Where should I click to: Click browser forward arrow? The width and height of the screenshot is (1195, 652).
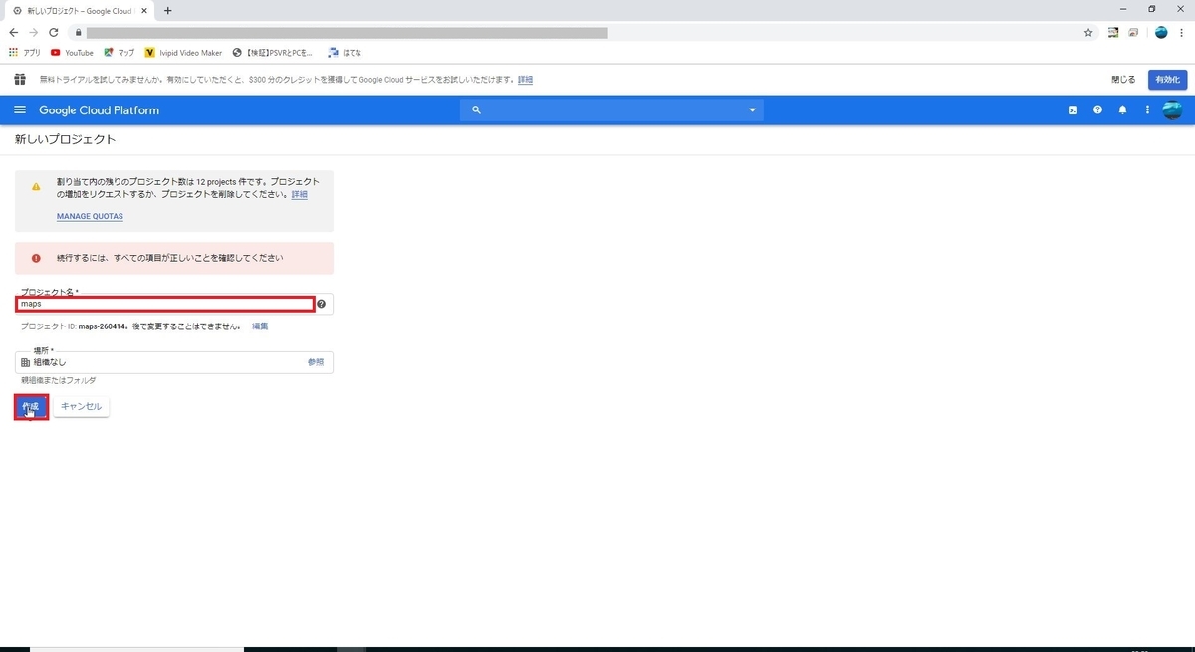[33, 32]
